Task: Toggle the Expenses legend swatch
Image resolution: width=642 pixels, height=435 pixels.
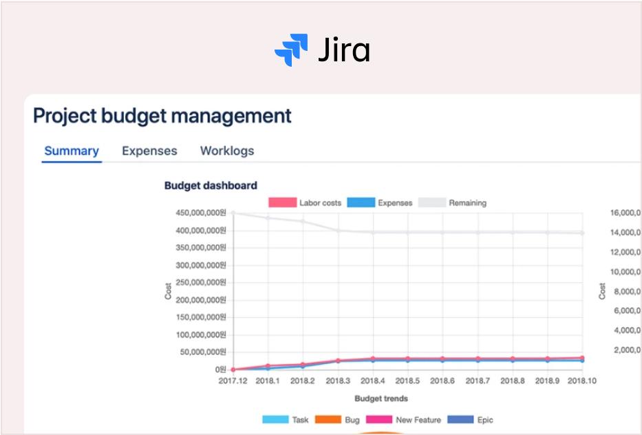Action: (361, 202)
